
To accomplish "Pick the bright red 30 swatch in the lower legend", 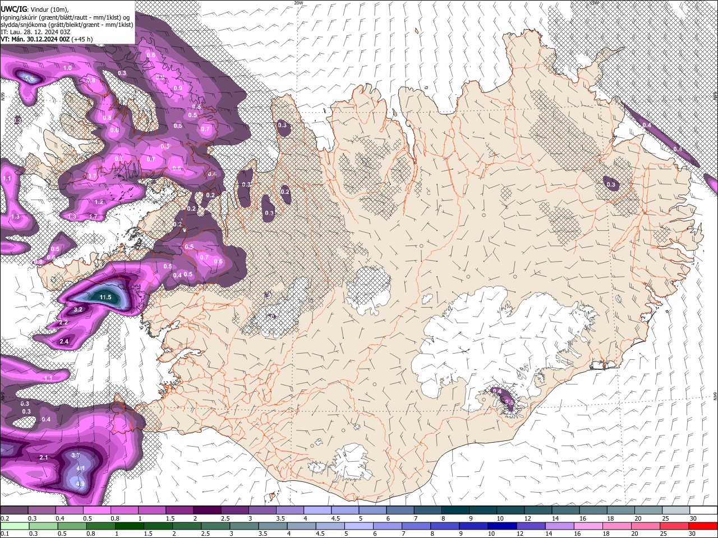I will (703, 526).
